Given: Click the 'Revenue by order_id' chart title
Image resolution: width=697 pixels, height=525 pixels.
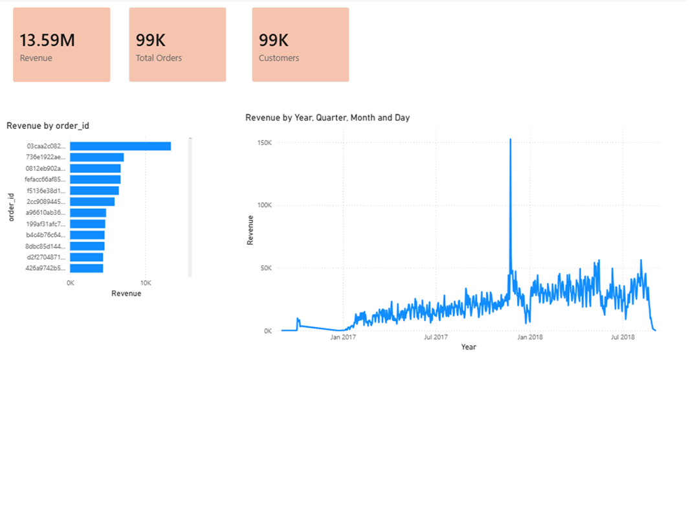Looking at the screenshot, I should 48,126.
